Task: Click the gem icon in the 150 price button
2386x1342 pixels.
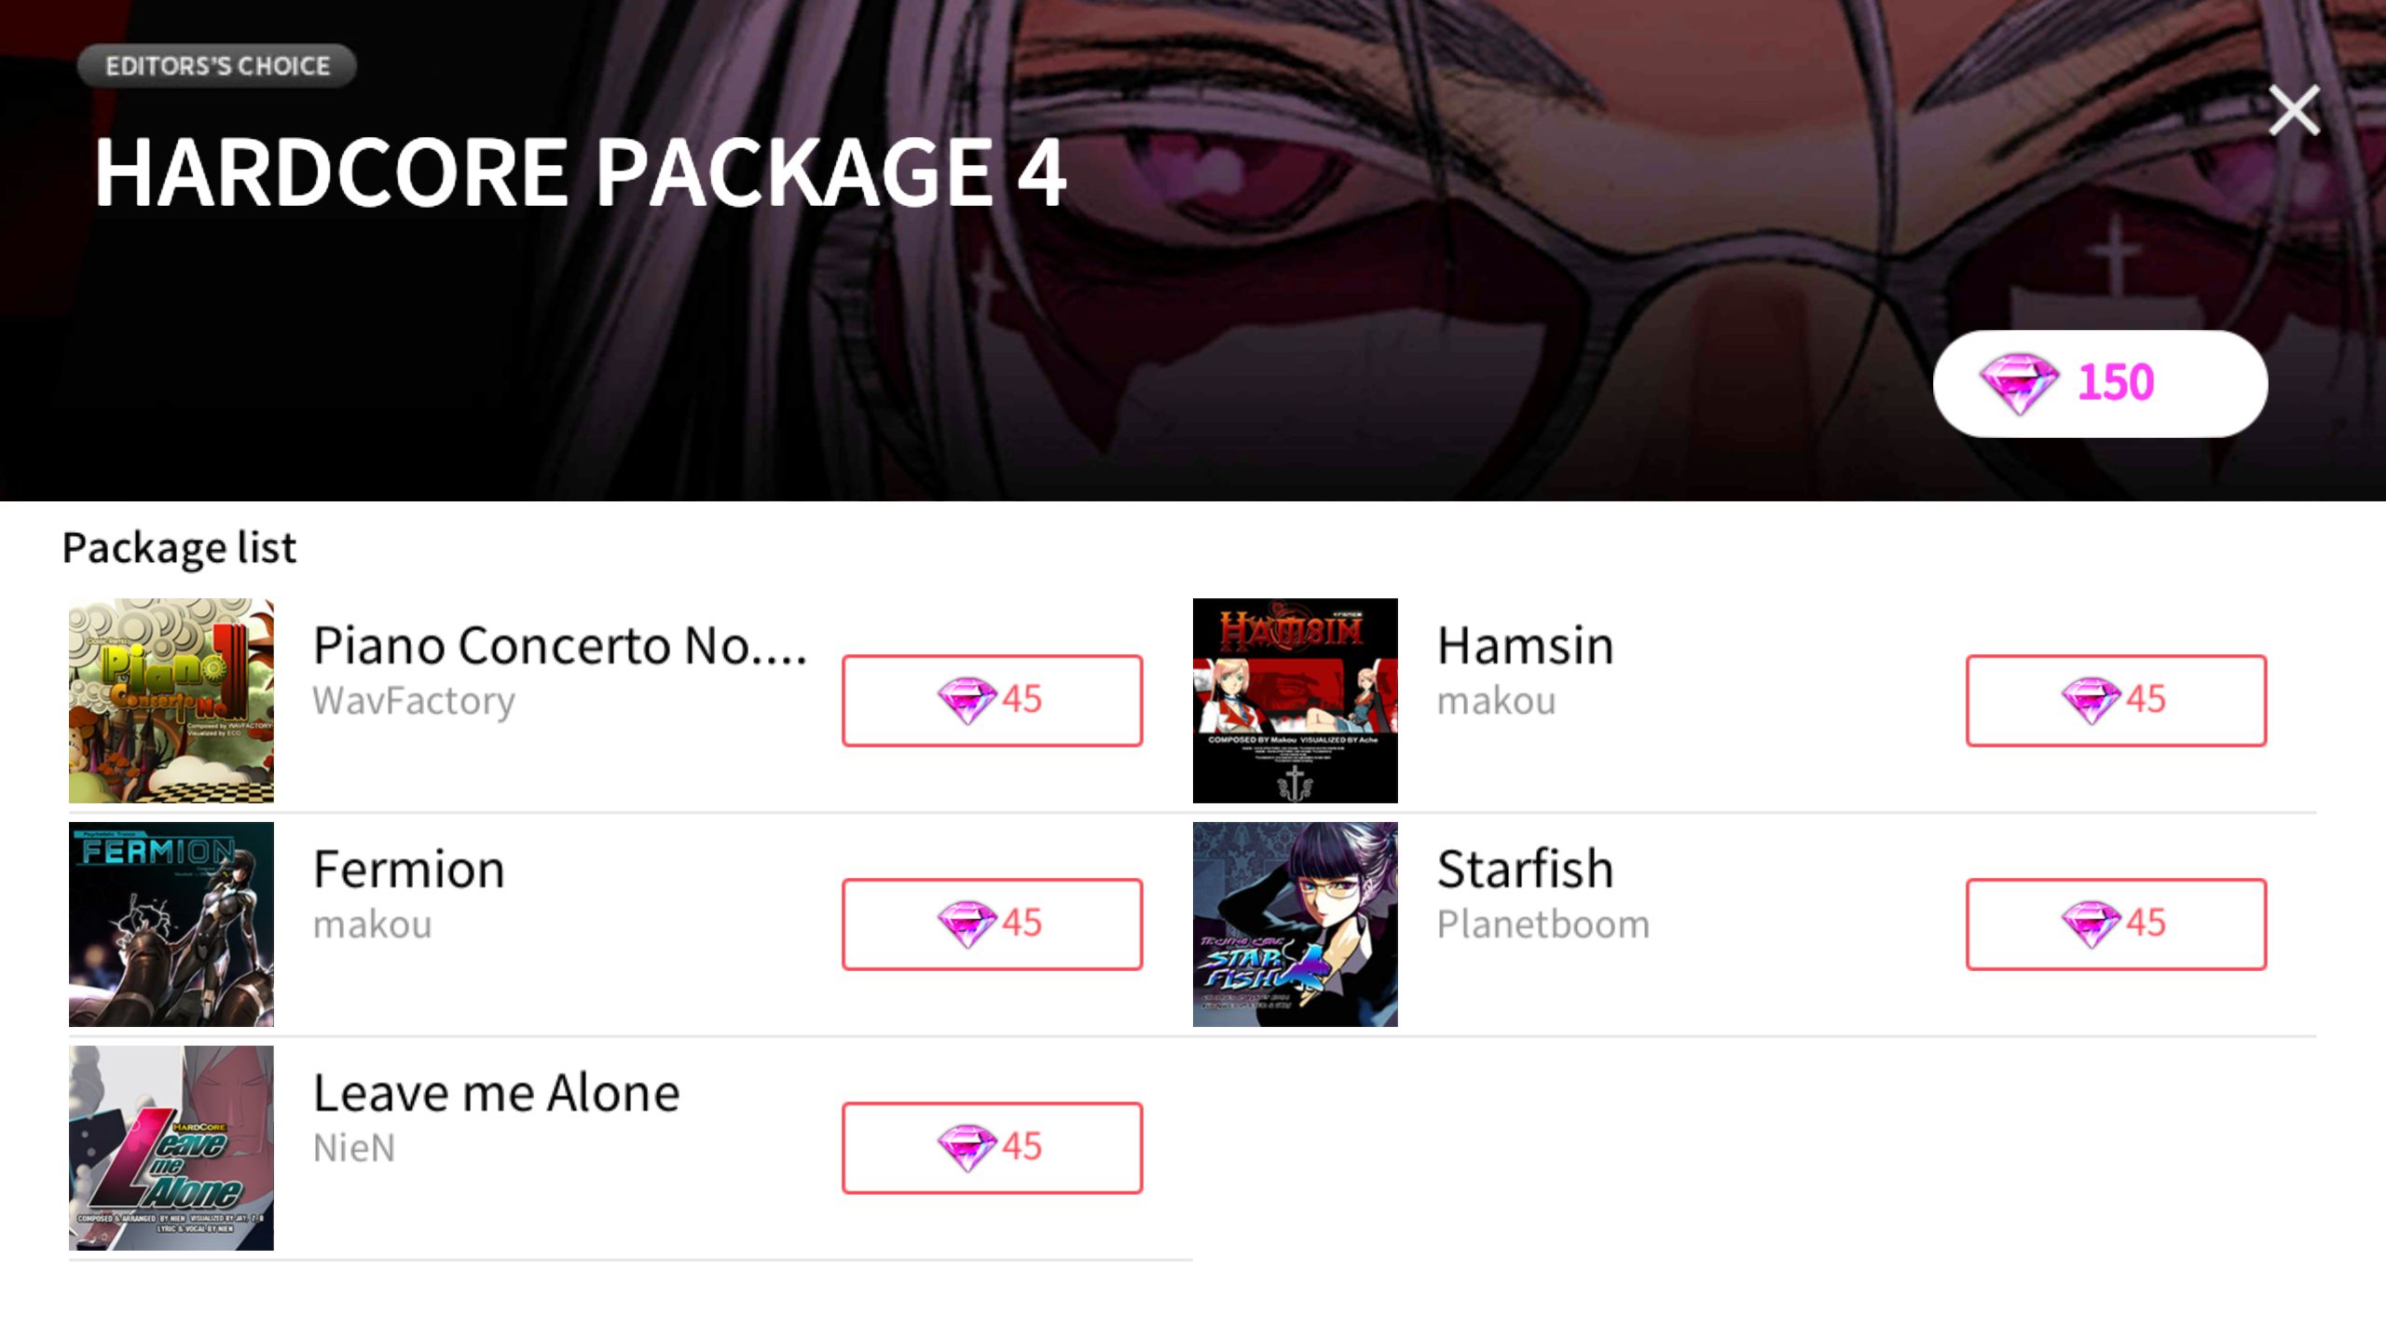Action: click(2019, 384)
